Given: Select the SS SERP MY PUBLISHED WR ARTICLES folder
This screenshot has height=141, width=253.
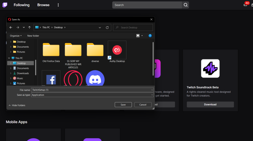Looking at the screenshot, I should pyautogui.click(x=73, y=55).
